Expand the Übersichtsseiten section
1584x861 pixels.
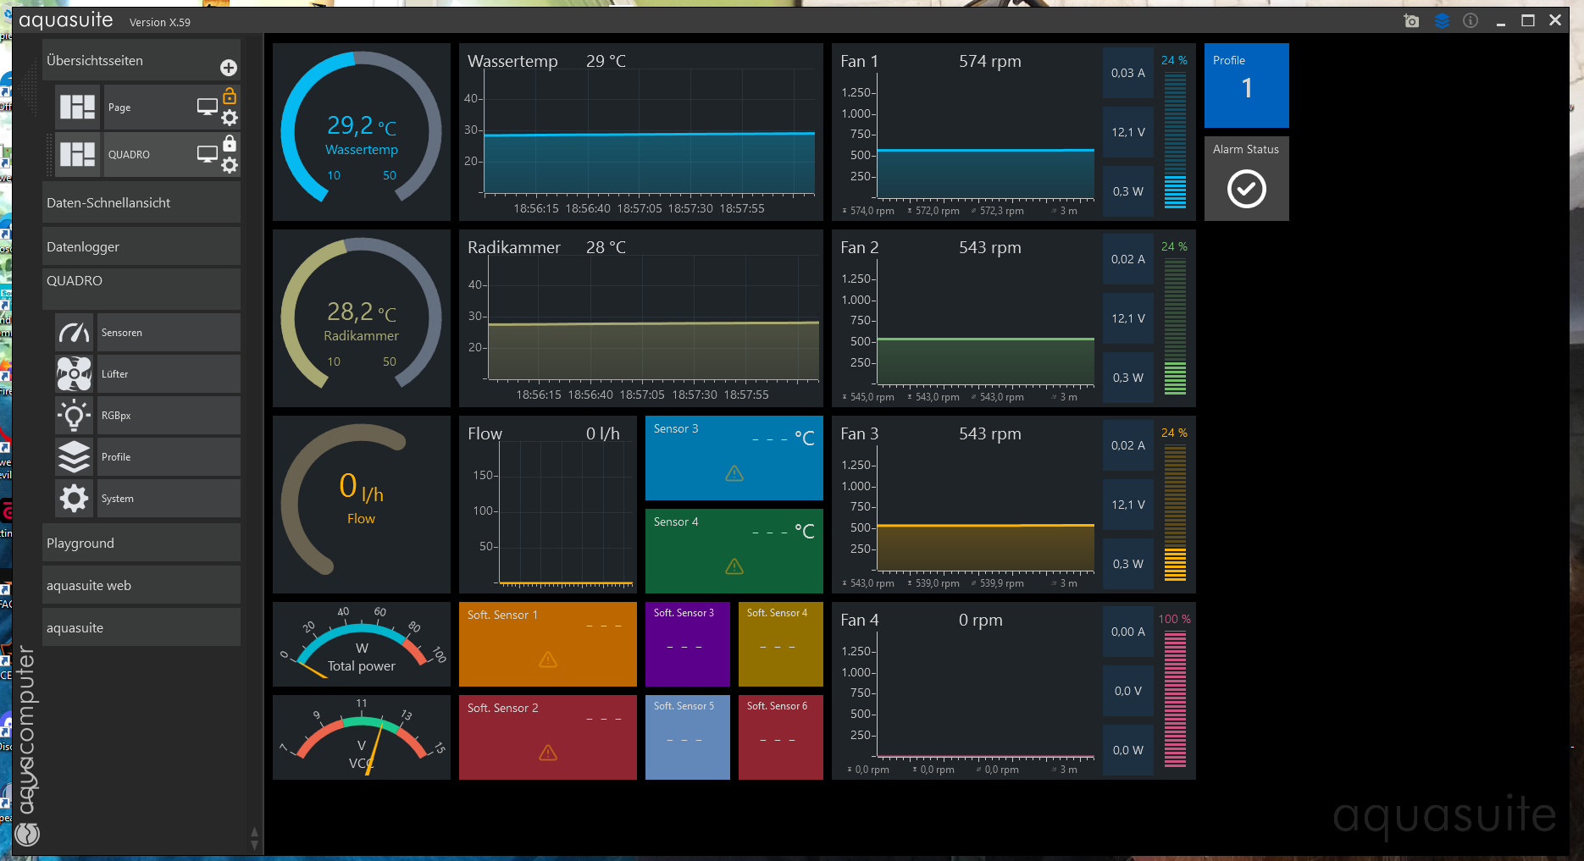tap(141, 60)
